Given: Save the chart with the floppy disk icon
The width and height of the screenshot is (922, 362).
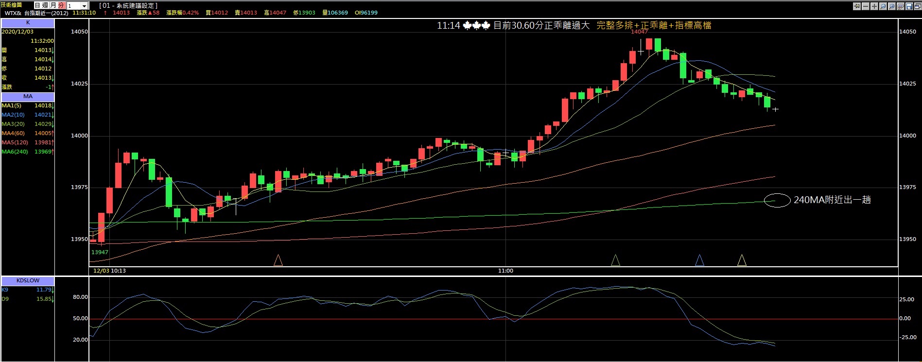Looking at the screenshot, I should [909, 6].
